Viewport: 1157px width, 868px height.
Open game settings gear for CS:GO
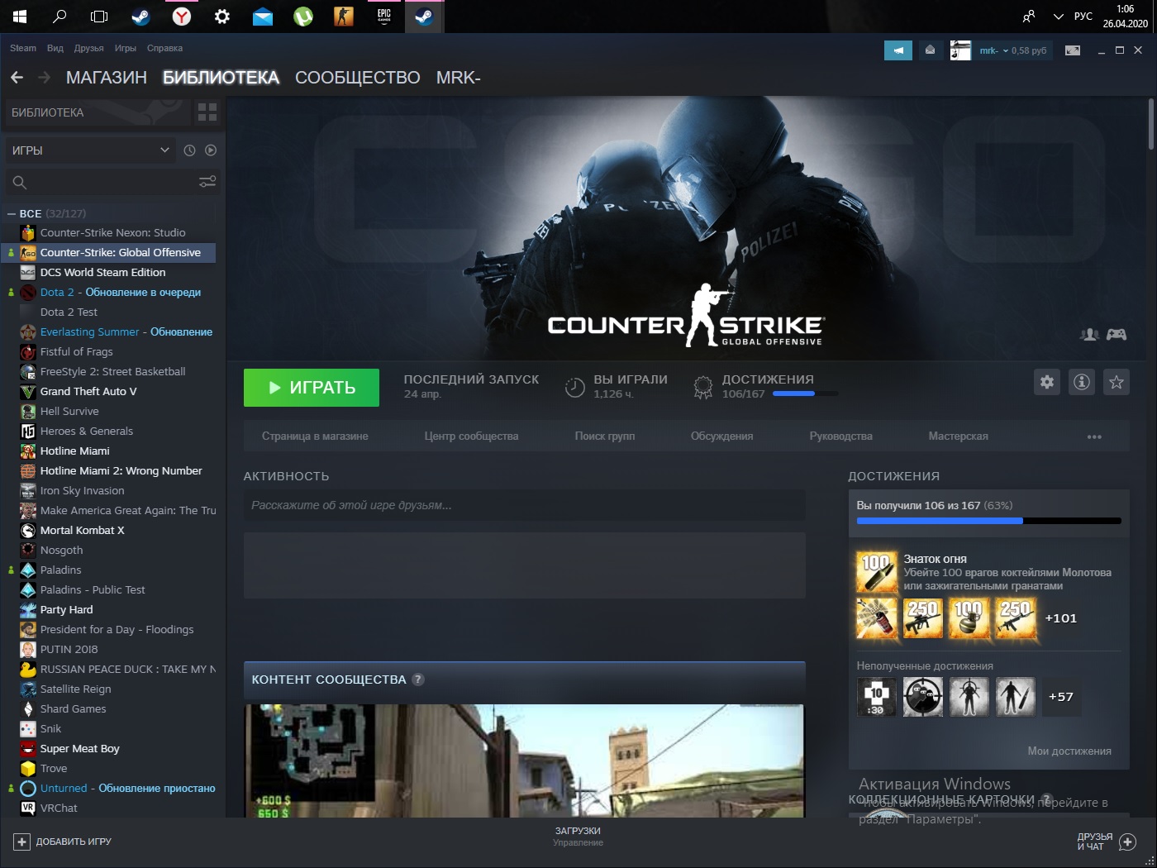click(x=1047, y=382)
